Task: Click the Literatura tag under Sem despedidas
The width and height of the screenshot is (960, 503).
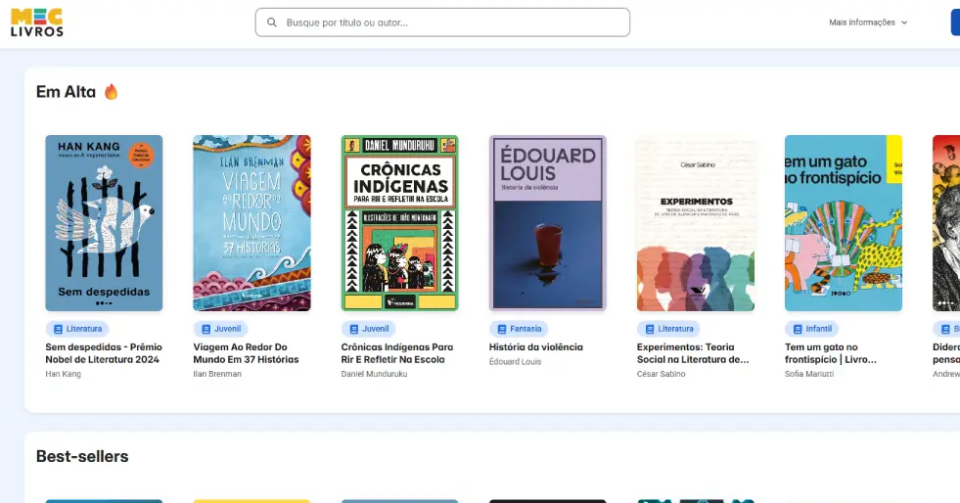Action: pyautogui.click(x=77, y=329)
